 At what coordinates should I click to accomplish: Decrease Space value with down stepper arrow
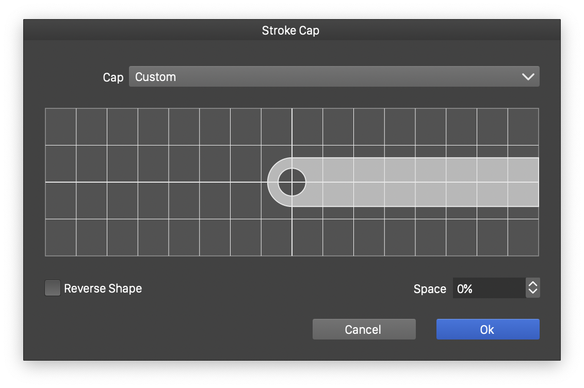(533, 293)
